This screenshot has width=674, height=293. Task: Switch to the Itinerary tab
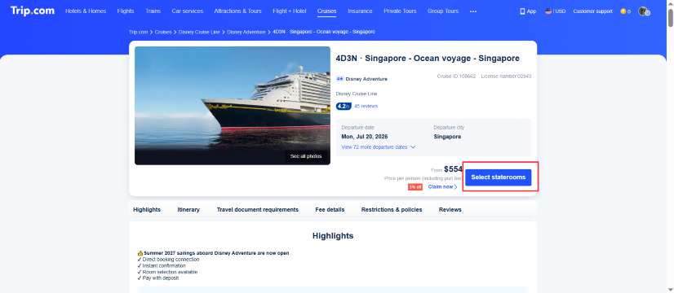[188, 209]
